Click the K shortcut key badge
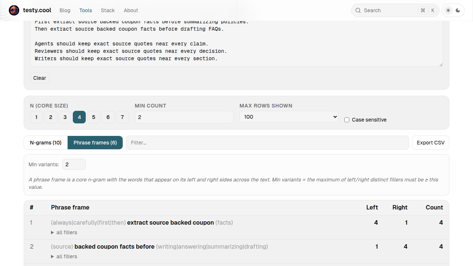This screenshot has height=266, width=473. coord(433,10)
